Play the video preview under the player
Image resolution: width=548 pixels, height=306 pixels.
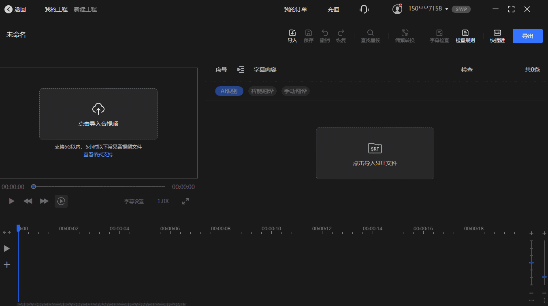(12, 201)
